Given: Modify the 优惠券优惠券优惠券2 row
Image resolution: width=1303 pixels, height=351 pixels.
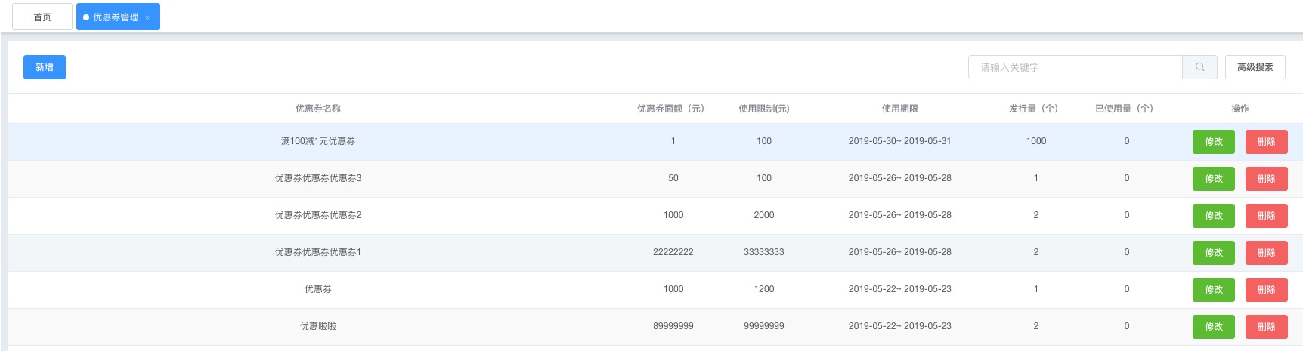Looking at the screenshot, I should pos(1213,216).
